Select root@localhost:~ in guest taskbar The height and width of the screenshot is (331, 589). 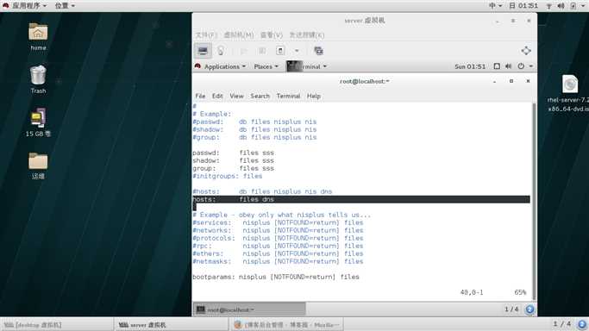(250, 309)
